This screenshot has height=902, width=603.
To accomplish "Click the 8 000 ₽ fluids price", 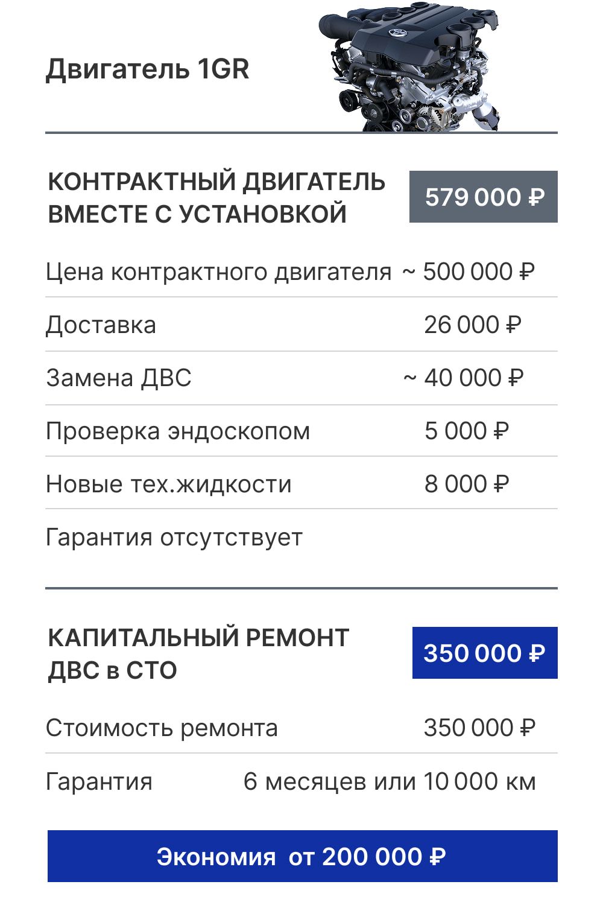I will pyautogui.click(x=466, y=484).
